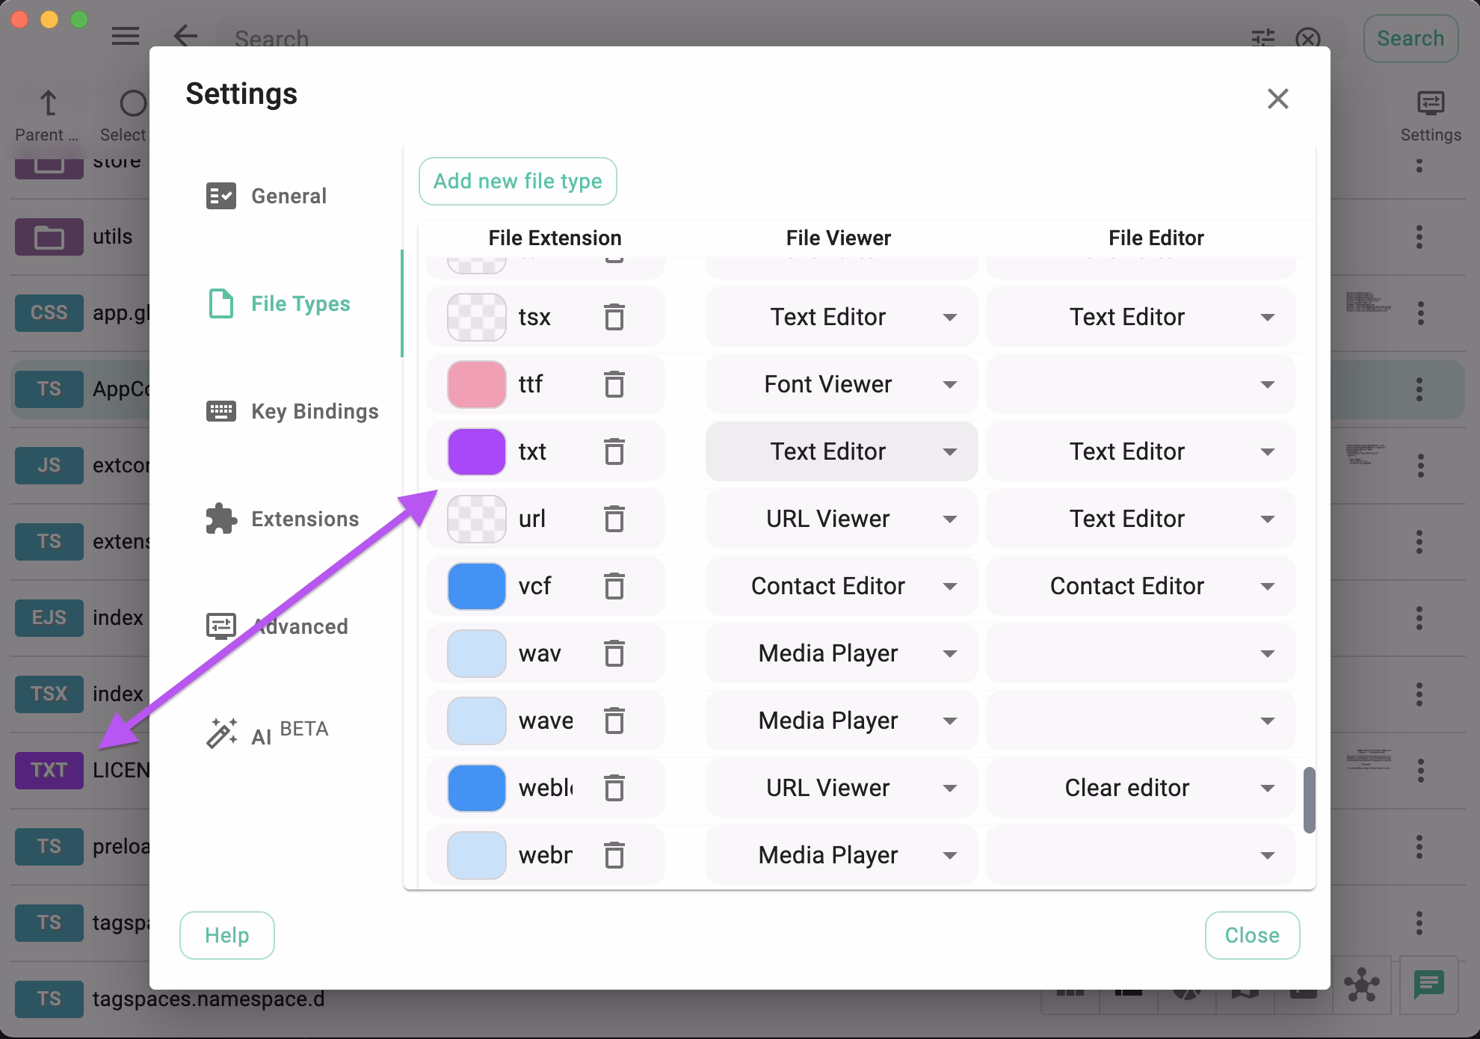
Task: Remove the ttf extension via its trash icon
Action: 615,384
